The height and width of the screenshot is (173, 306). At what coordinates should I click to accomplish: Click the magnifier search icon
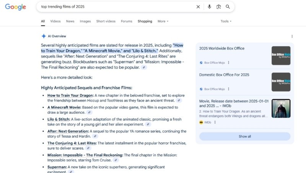228,6
